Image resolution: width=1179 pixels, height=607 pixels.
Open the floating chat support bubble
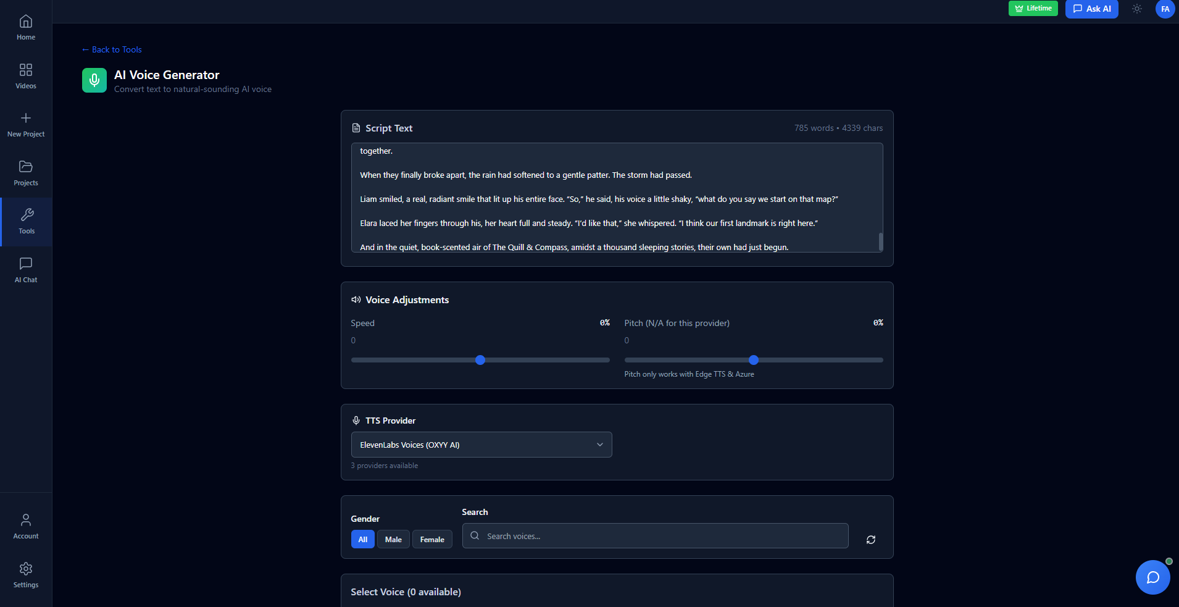pyautogui.click(x=1152, y=577)
